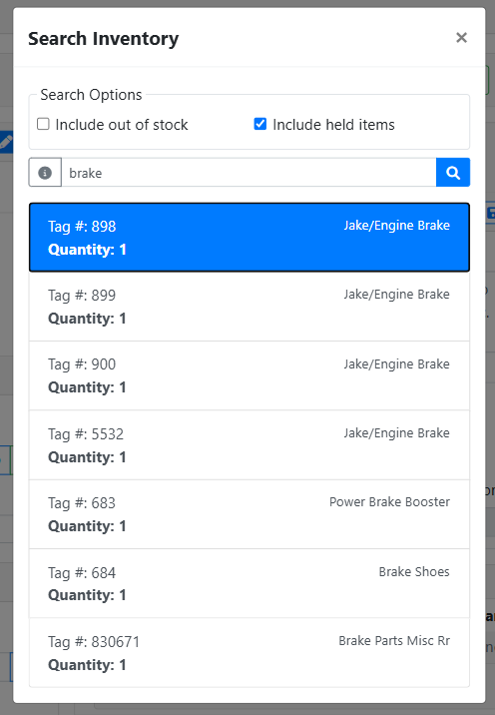The height and width of the screenshot is (715, 495).
Task: Select Tag #898 Jake/Engine Brake result
Action: 249,238
